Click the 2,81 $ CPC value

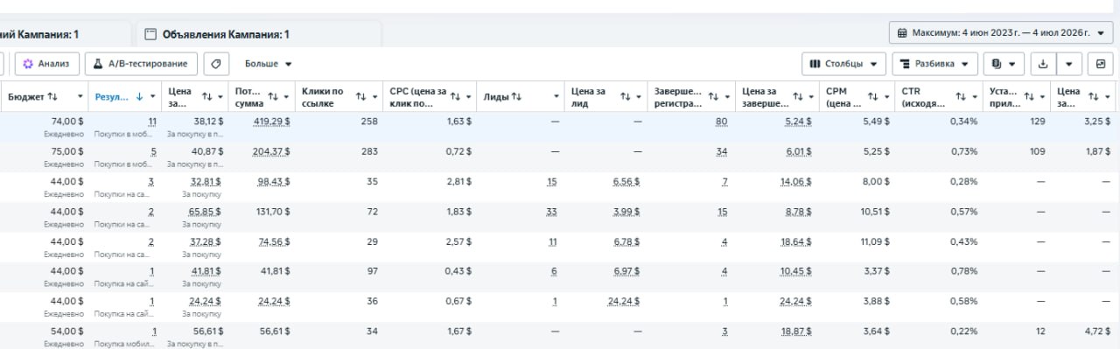[x=460, y=181]
